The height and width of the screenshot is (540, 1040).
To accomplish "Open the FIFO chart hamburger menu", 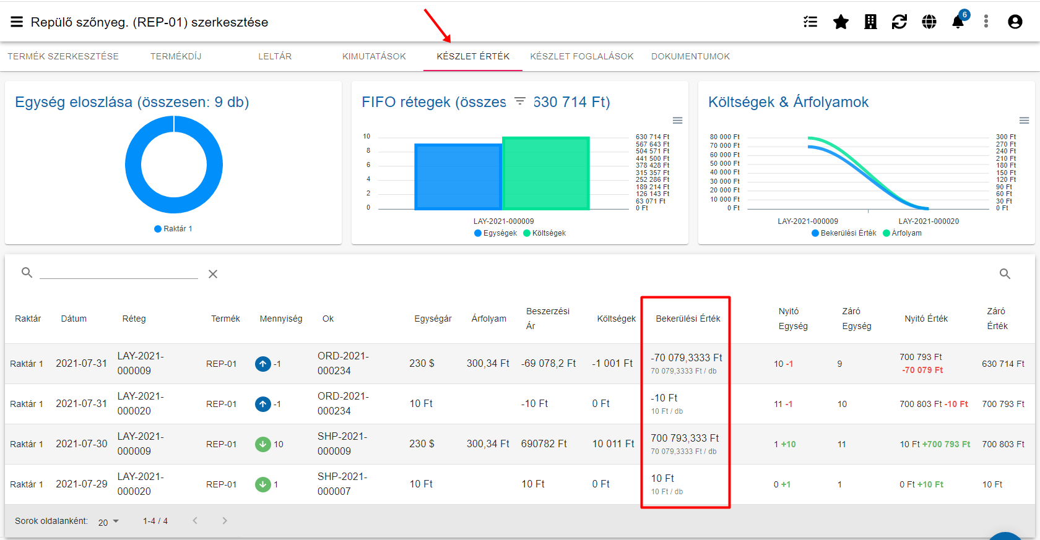I will pos(678,121).
